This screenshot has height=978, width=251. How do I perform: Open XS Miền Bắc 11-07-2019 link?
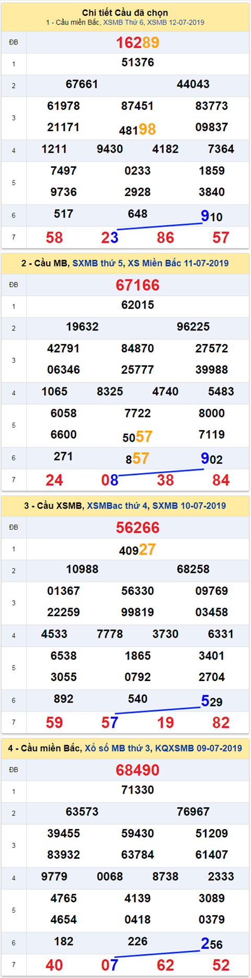(x=177, y=263)
